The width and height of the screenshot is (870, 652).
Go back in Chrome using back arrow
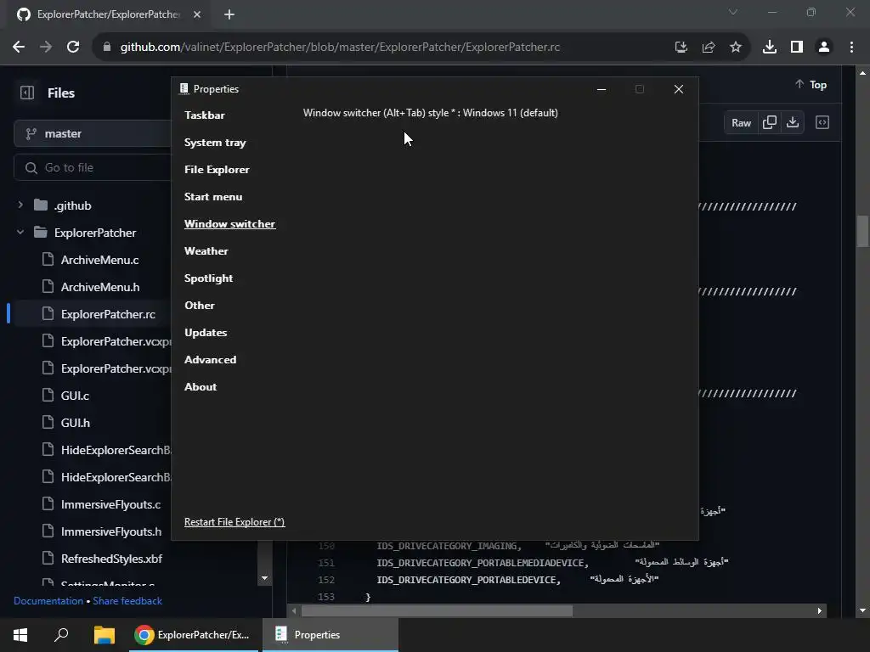pyautogui.click(x=19, y=48)
